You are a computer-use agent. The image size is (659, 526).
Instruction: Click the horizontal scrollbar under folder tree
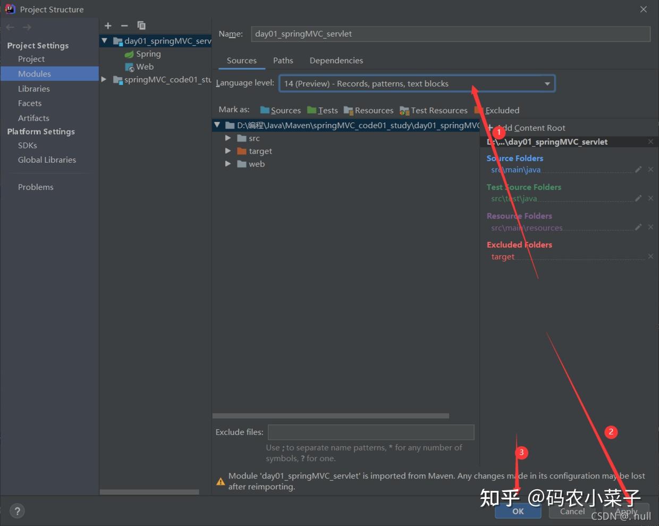[331, 416]
